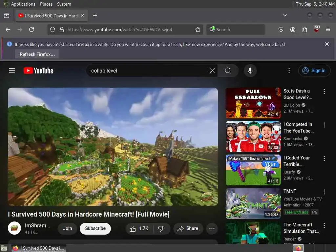Open Firefox View recent browsing icon
The image size is (336, 252).
click(7, 16)
